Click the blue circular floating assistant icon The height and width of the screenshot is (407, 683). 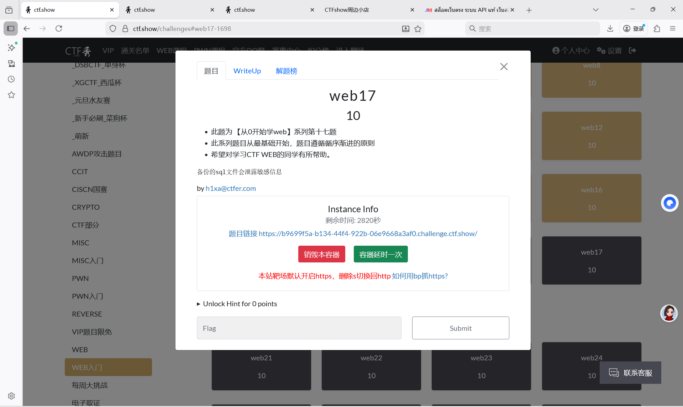[x=669, y=203]
